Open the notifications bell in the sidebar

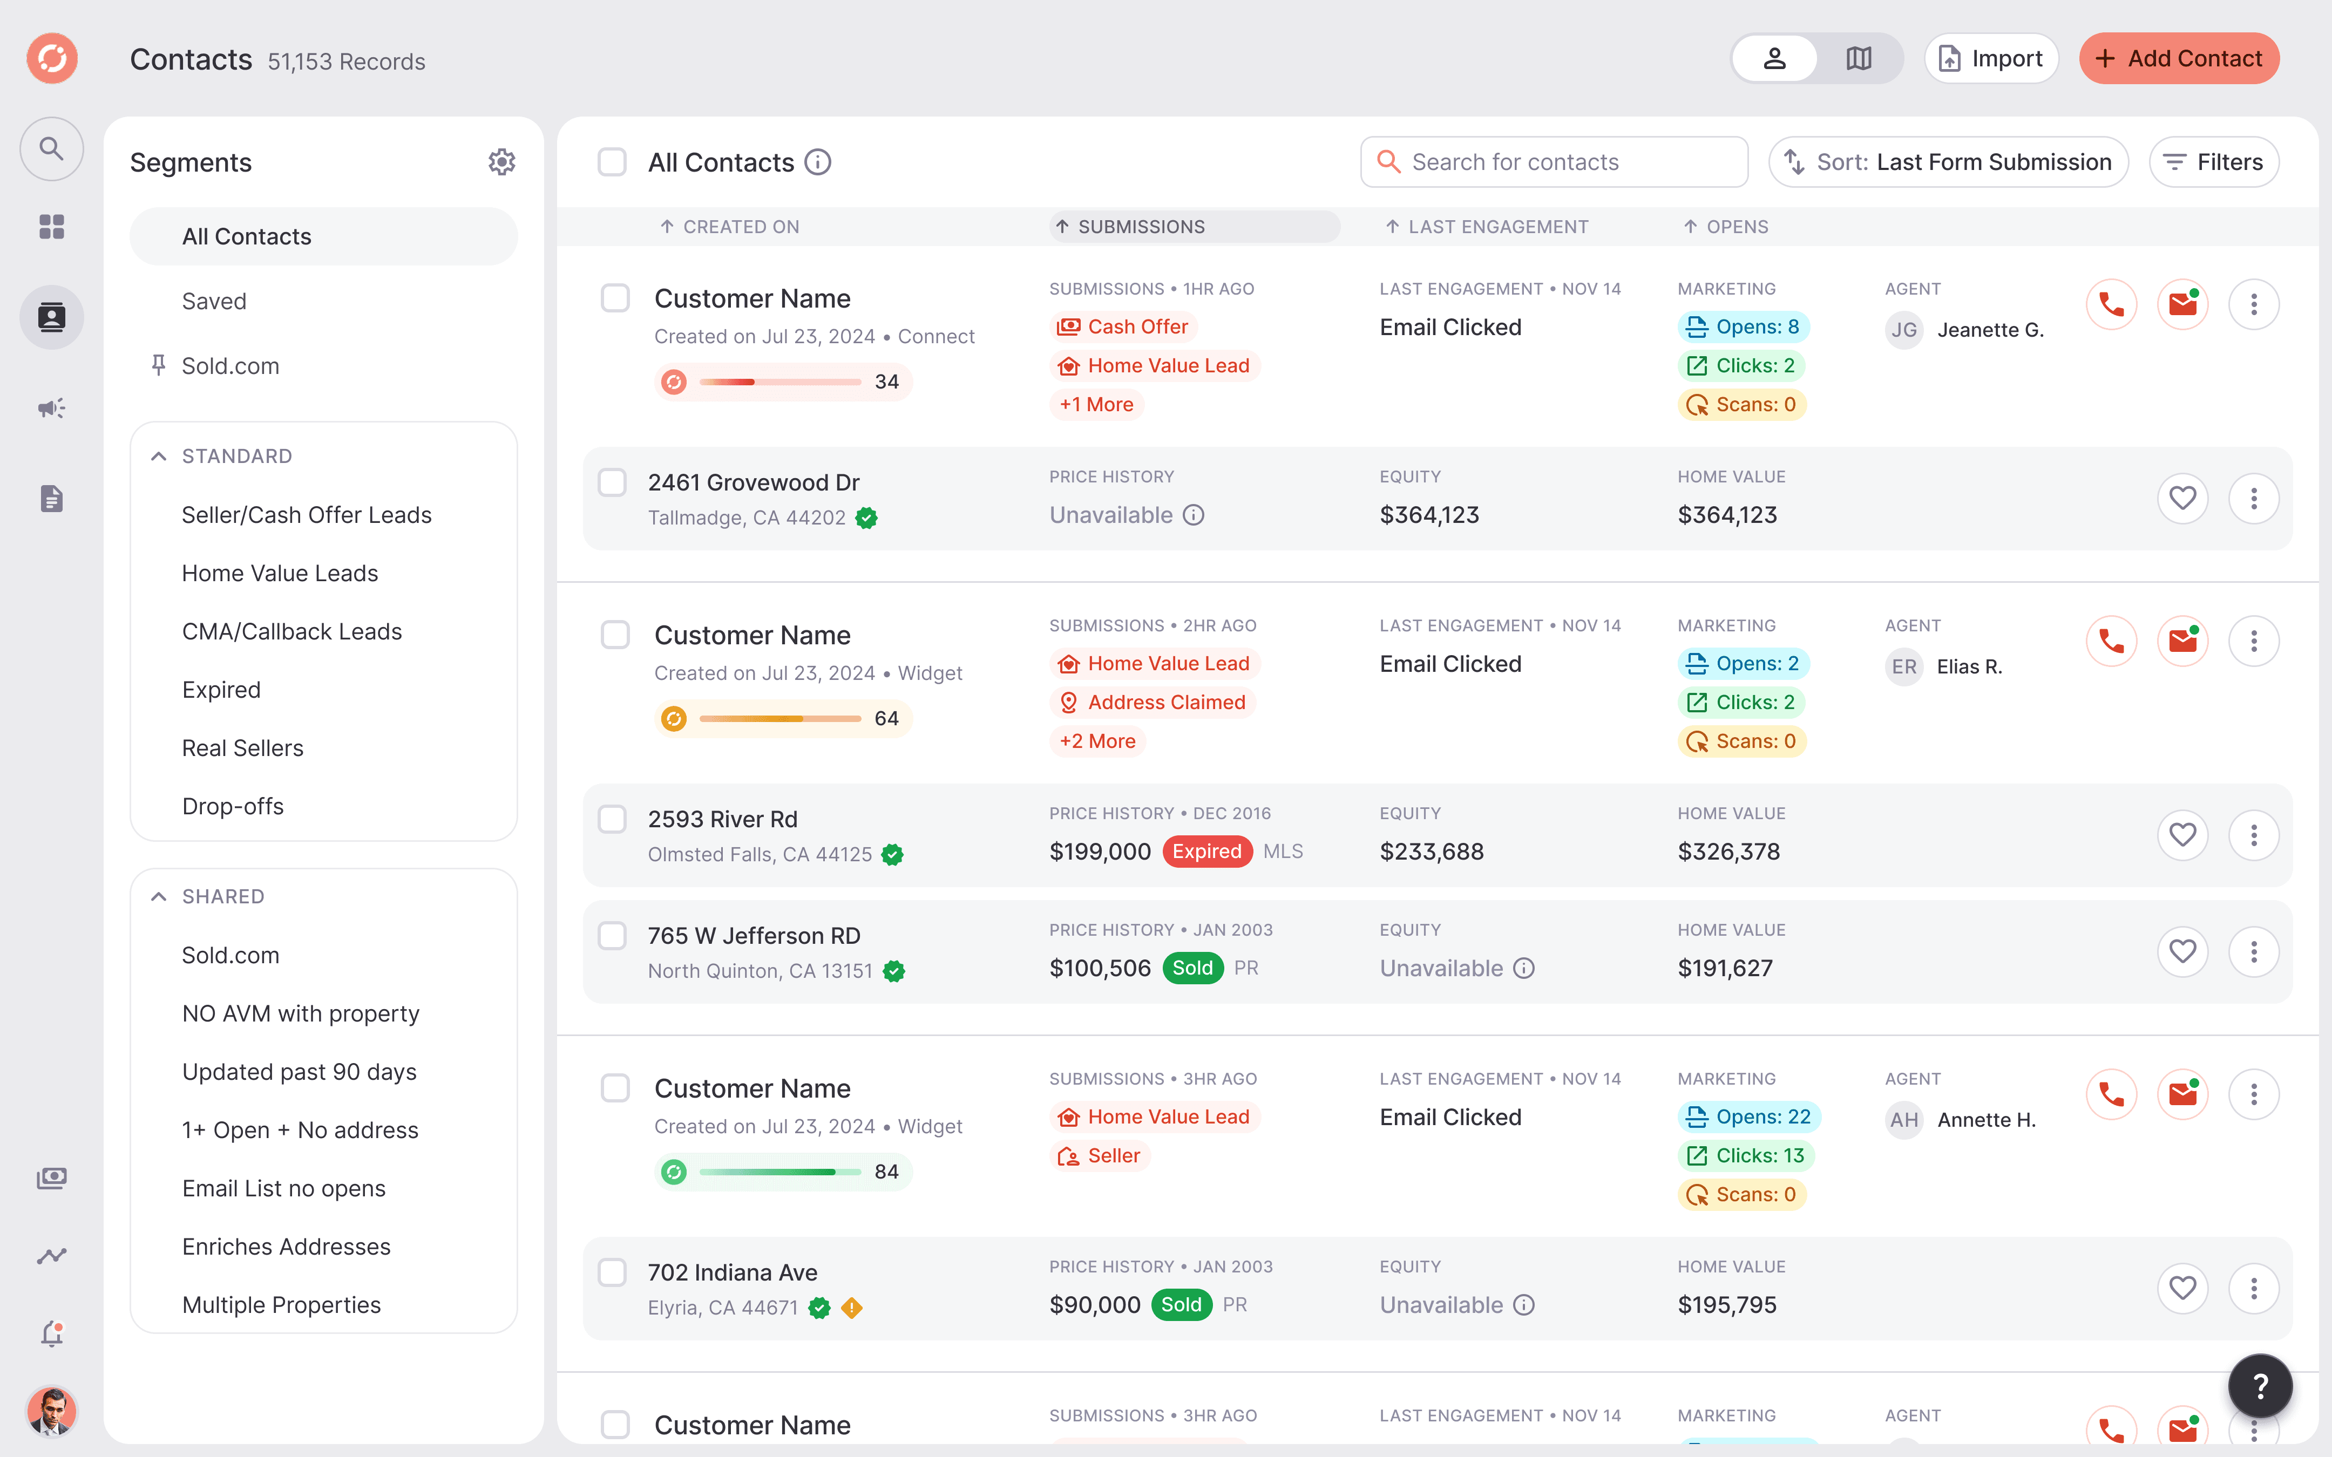pos(52,1333)
